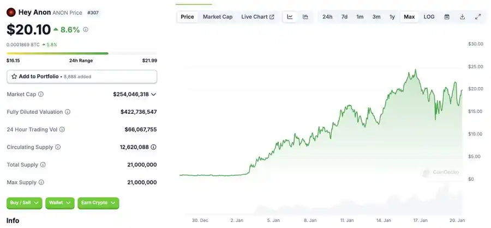Screen dimensions: 491x228
Task: Expand the Market Cap value chevron
Action: click(x=154, y=94)
